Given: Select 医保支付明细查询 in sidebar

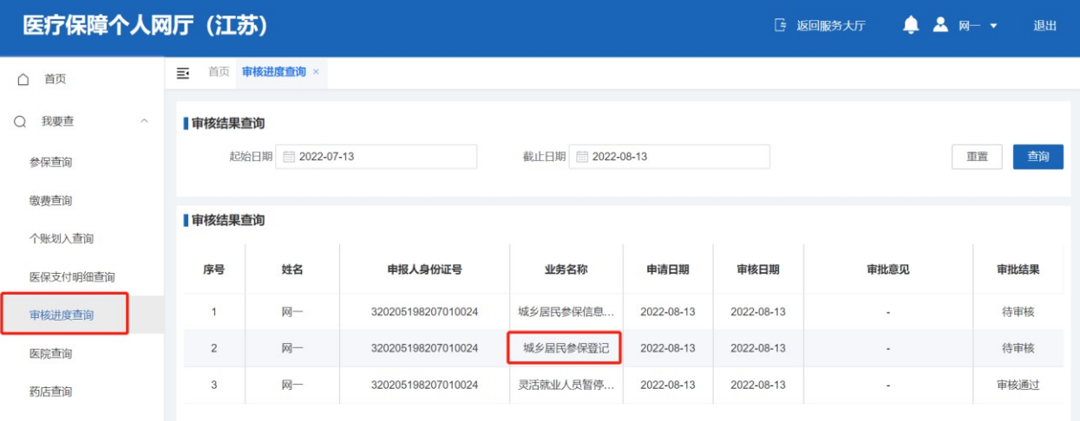Looking at the screenshot, I should (72, 277).
